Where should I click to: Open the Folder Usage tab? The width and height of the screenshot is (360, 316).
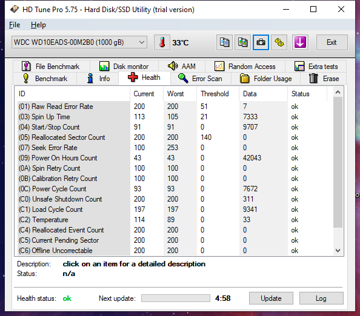[266, 79]
